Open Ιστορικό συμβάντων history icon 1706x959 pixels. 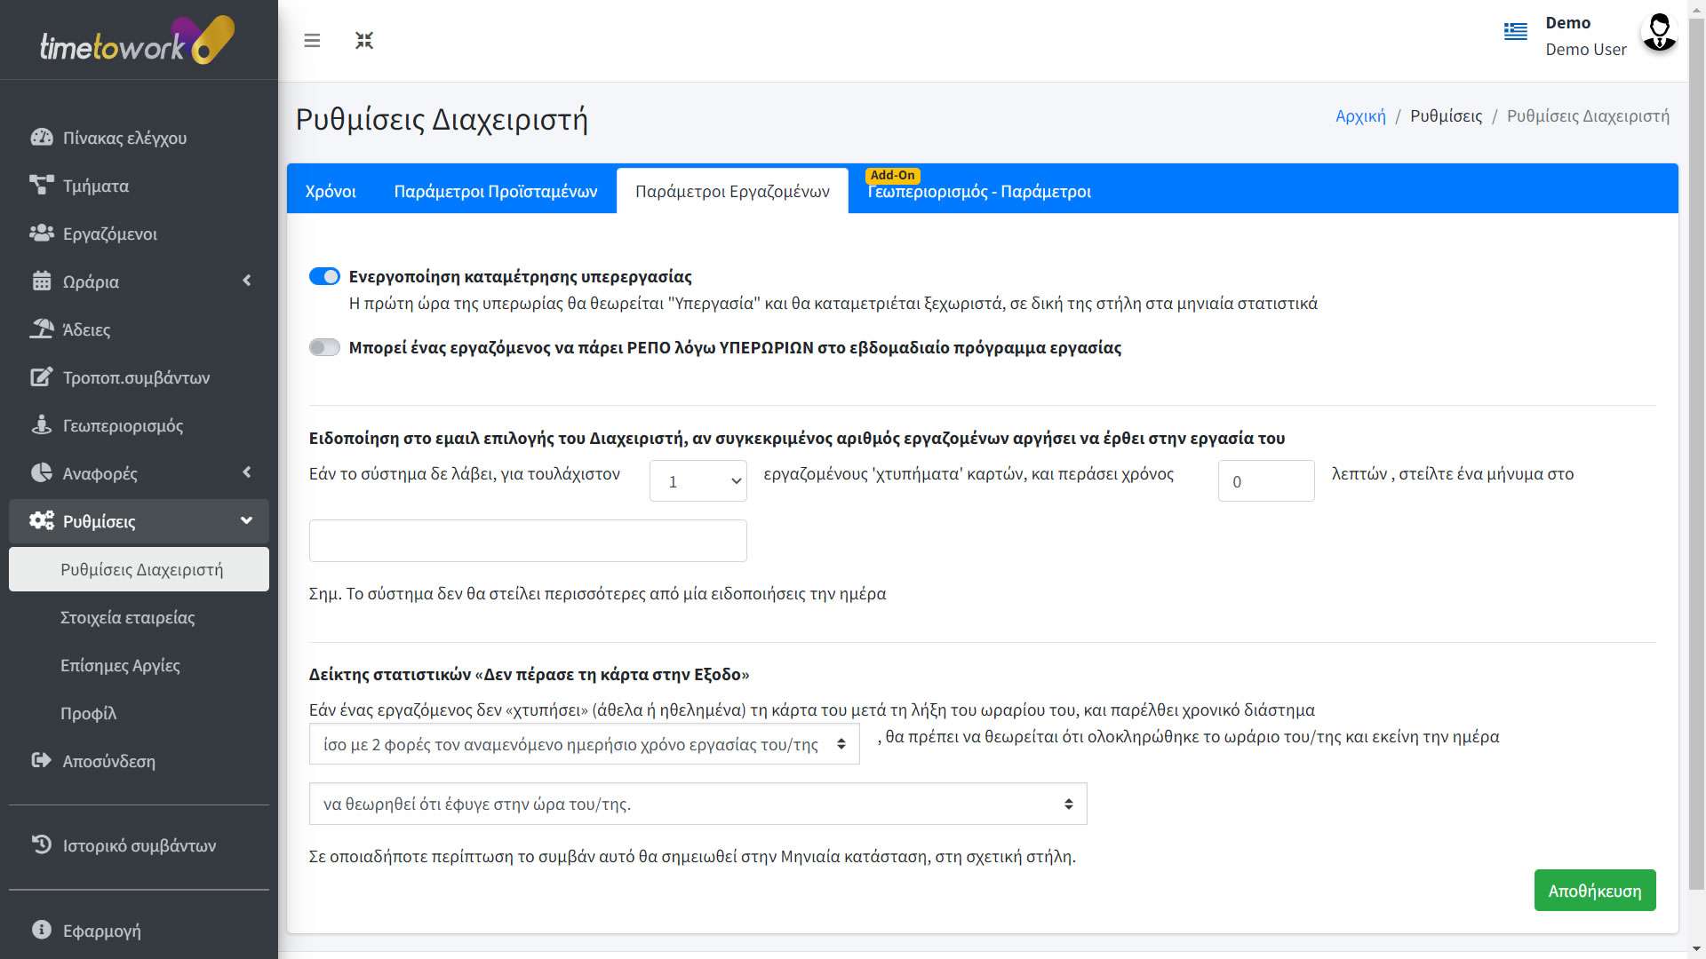[x=42, y=844]
